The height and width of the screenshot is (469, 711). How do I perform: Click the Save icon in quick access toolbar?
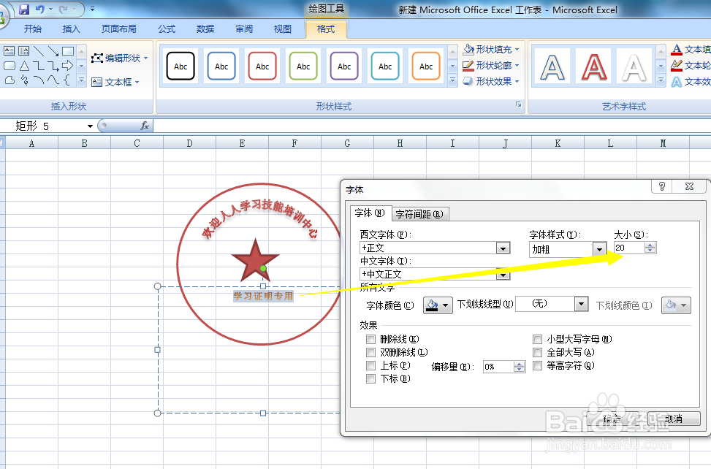(x=24, y=9)
